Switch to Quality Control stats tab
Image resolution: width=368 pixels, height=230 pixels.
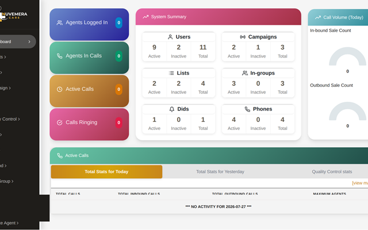332,172
